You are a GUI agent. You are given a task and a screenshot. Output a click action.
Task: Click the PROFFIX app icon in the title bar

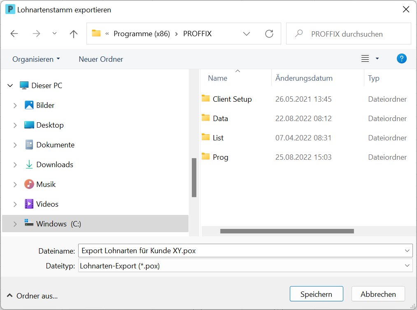(x=10, y=9)
